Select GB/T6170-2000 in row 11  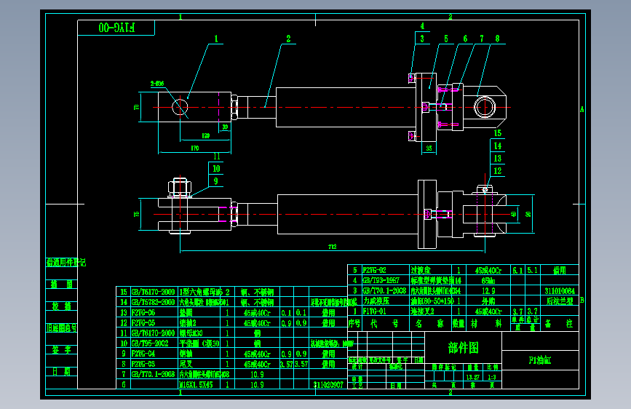click(153, 333)
